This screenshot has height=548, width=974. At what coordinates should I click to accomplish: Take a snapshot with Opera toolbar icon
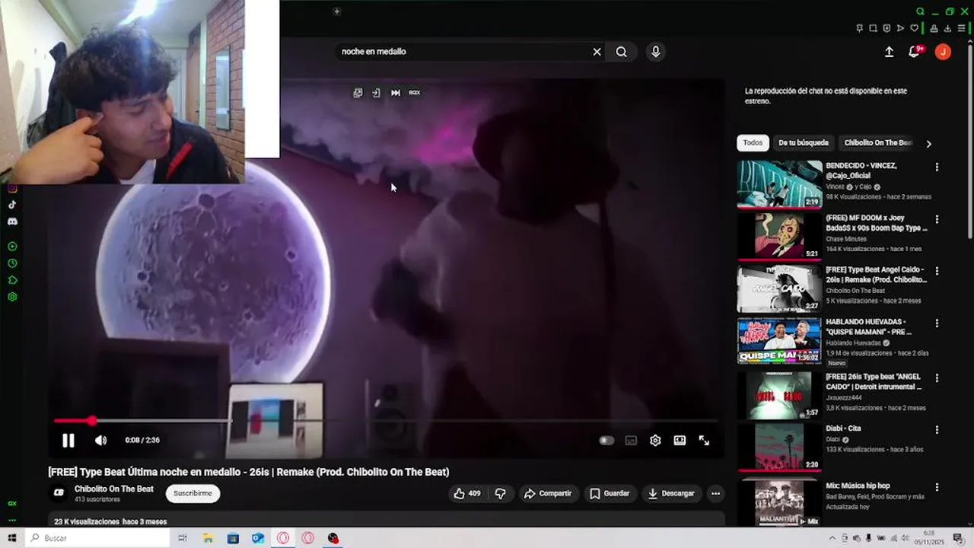[874, 28]
